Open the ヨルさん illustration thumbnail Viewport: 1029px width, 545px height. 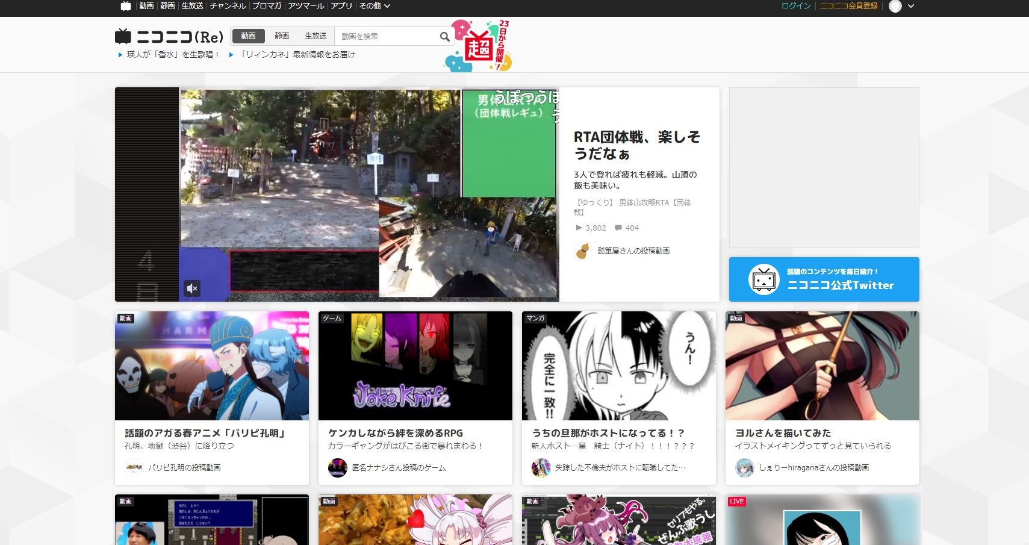pyautogui.click(x=822, y=366)
